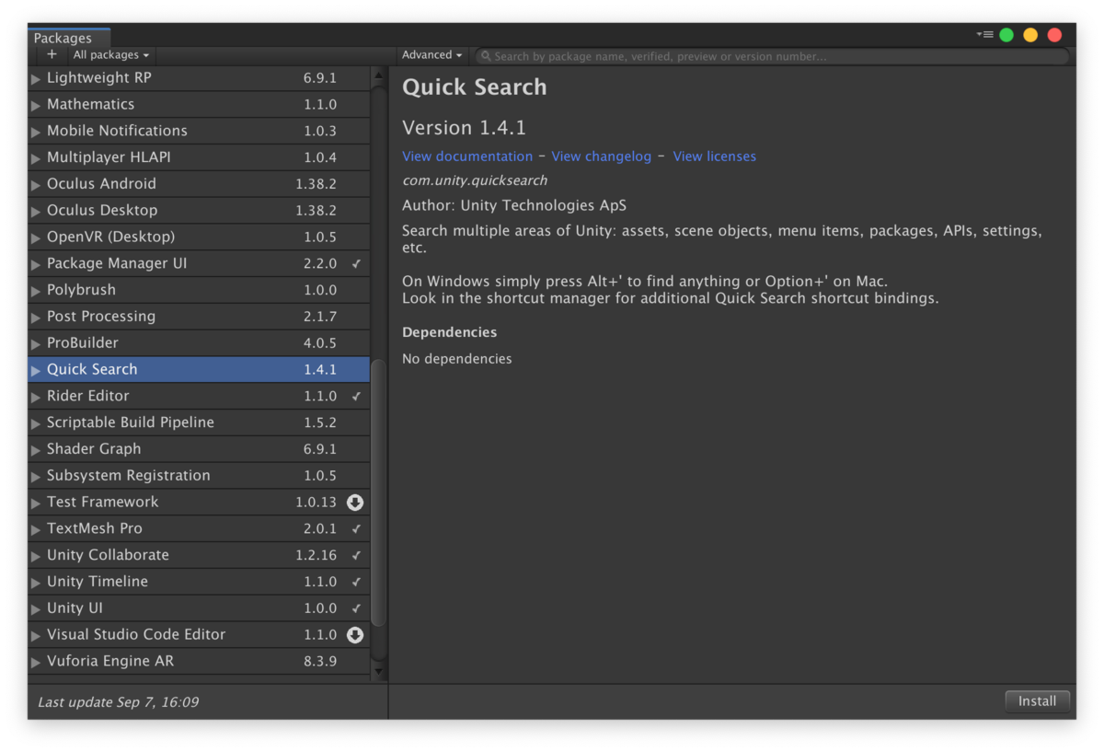This screenshot has width=1104, height=752.
Task: Expand the Polybrush package arrow
Action: 36,291
